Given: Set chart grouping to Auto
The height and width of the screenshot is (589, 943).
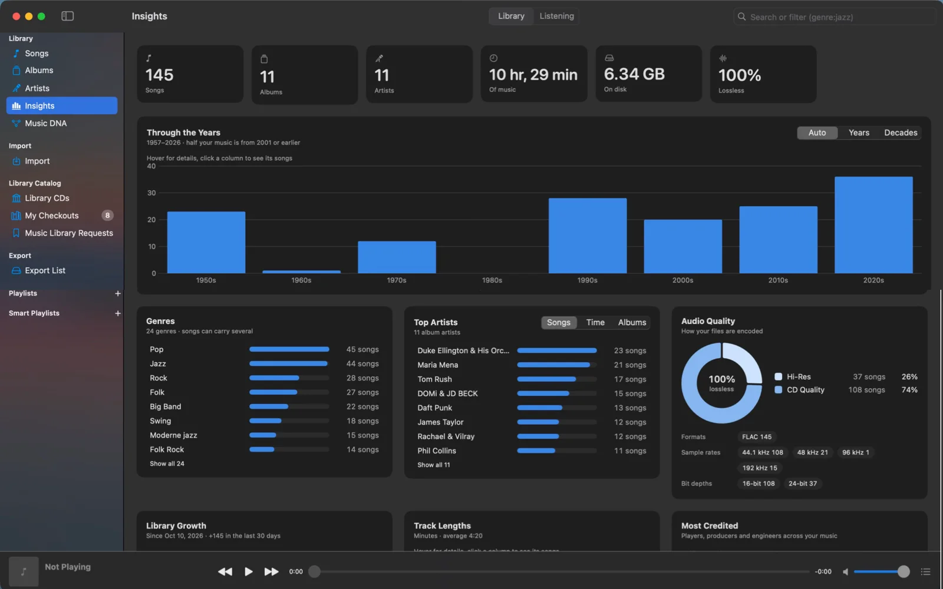Looking at the screenshot, I should 817,133.
